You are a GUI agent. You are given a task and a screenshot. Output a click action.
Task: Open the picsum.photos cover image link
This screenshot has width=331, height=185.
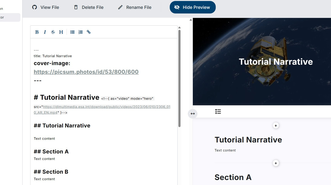86,72
